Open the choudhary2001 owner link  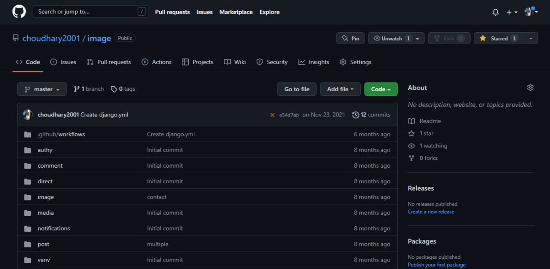point(51,38)
